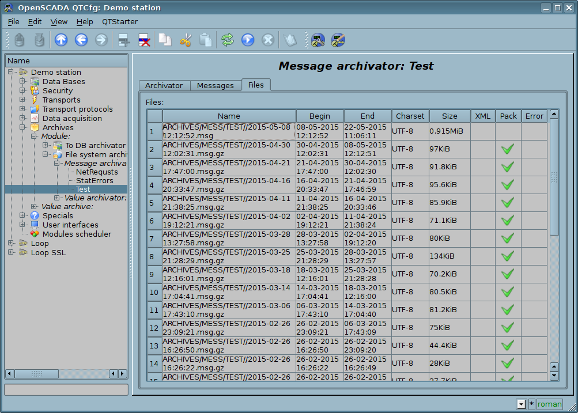This screenshot has height=413, width=578.
Task: Select StatErrors in the navigation tree
Action: point(95,181)
